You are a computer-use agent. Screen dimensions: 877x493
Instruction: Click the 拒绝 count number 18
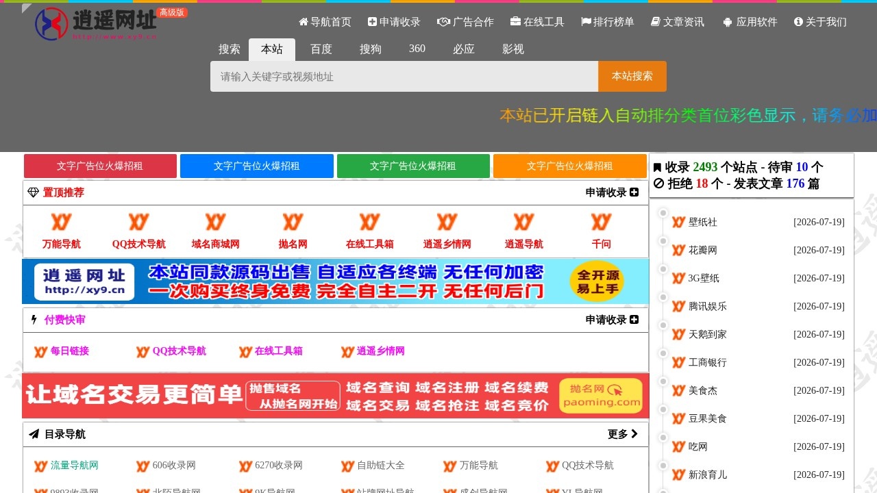point(702,184)
